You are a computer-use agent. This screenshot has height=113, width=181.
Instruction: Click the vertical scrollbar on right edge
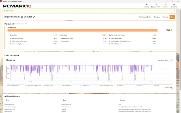click(x=180, y=50)
